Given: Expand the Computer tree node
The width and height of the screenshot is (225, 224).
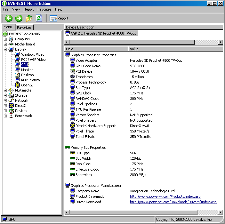Looking at the screenshot, I should (5, 39).
